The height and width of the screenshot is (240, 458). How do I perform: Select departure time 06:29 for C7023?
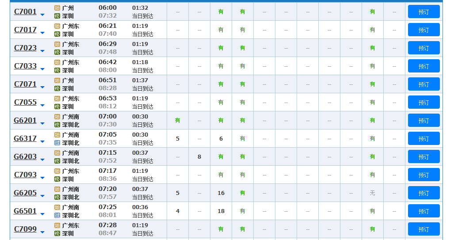tap(107, 44)
